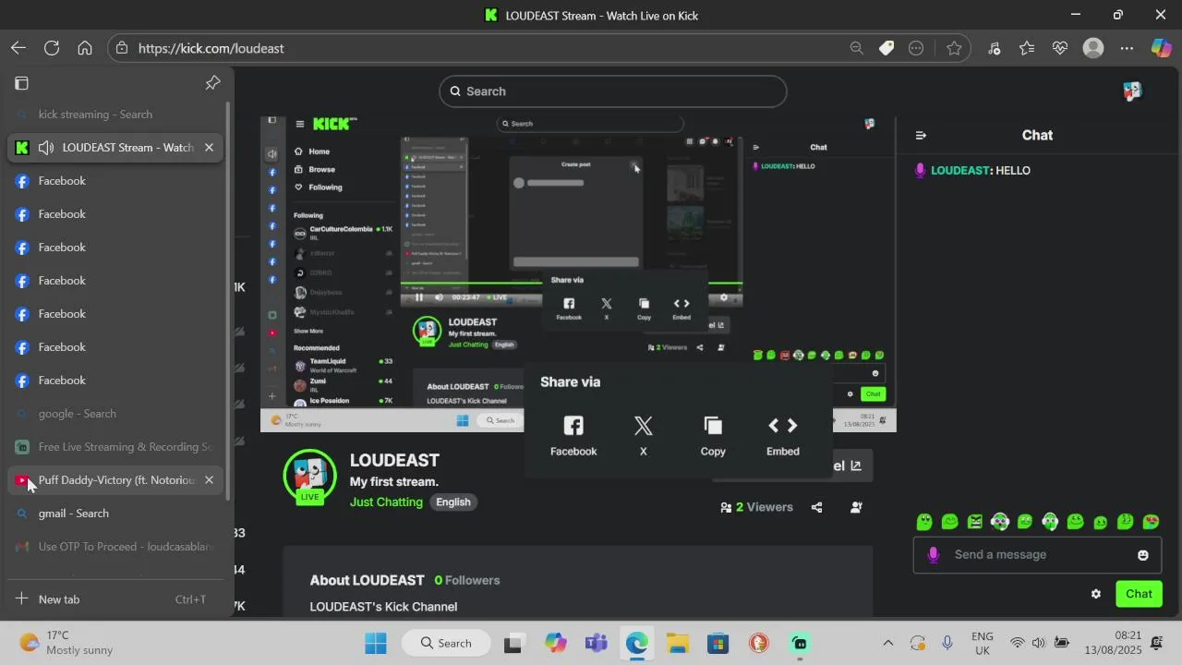The height and width of the screenshot is (665, 1182).
Task: Switch to kick streaming - Search tab
Action: point(115,115)
